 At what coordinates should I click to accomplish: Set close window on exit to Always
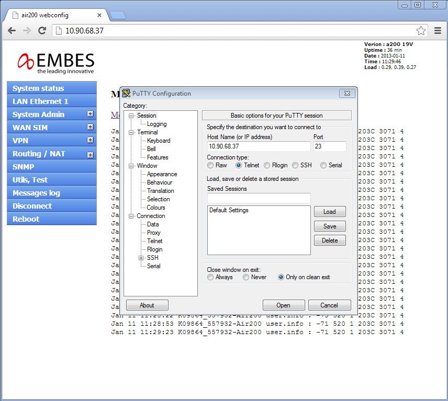point(210,277)
